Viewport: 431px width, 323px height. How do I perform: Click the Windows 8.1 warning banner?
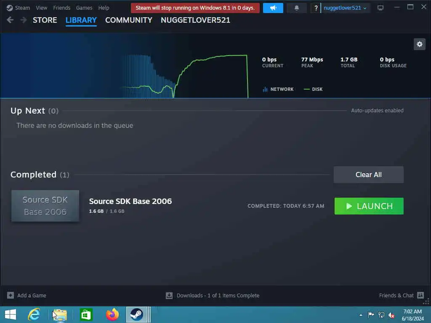pyautogui.click(x=195, y=8)
